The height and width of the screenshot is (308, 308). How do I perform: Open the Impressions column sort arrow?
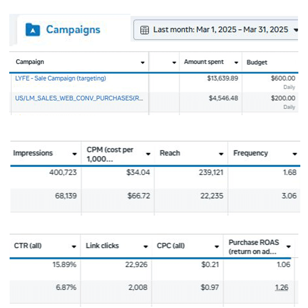pos(75,154)
